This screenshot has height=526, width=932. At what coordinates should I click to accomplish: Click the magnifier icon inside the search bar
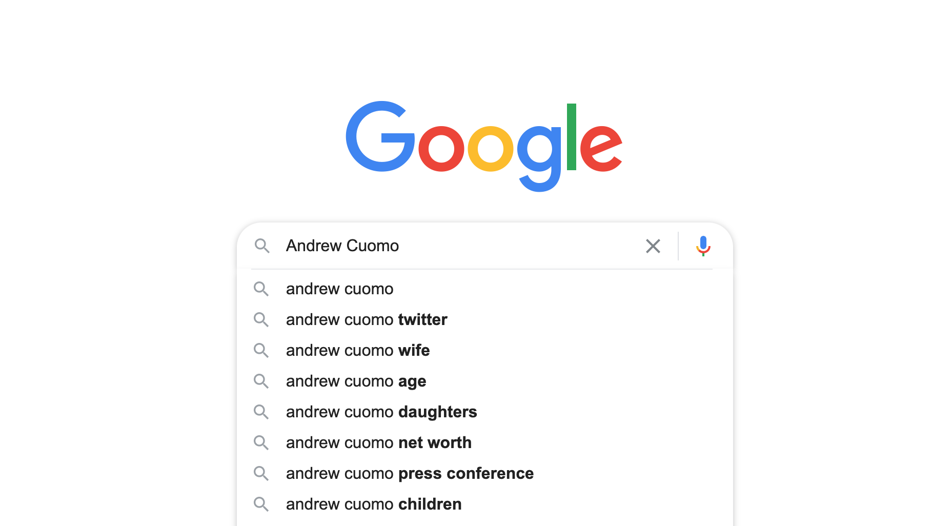pos(262,246)
